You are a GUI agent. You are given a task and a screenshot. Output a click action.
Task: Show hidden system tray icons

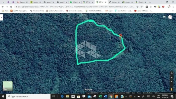(126, 96)
